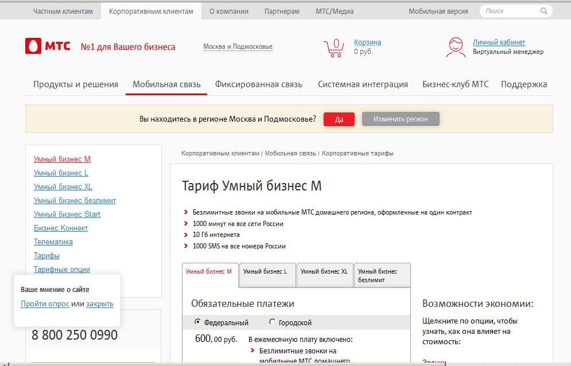
Task: Open sidebar link Умный бизнес M
Action: pos(63,159)
